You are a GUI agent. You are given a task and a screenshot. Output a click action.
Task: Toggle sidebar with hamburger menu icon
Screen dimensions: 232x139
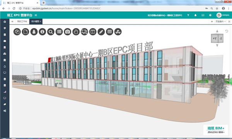[36, 15]
